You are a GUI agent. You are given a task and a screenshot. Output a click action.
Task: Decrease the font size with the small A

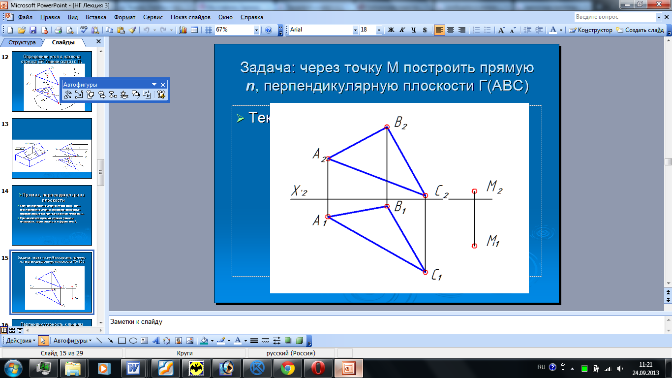pyautogui.click(x=513, y=30)
